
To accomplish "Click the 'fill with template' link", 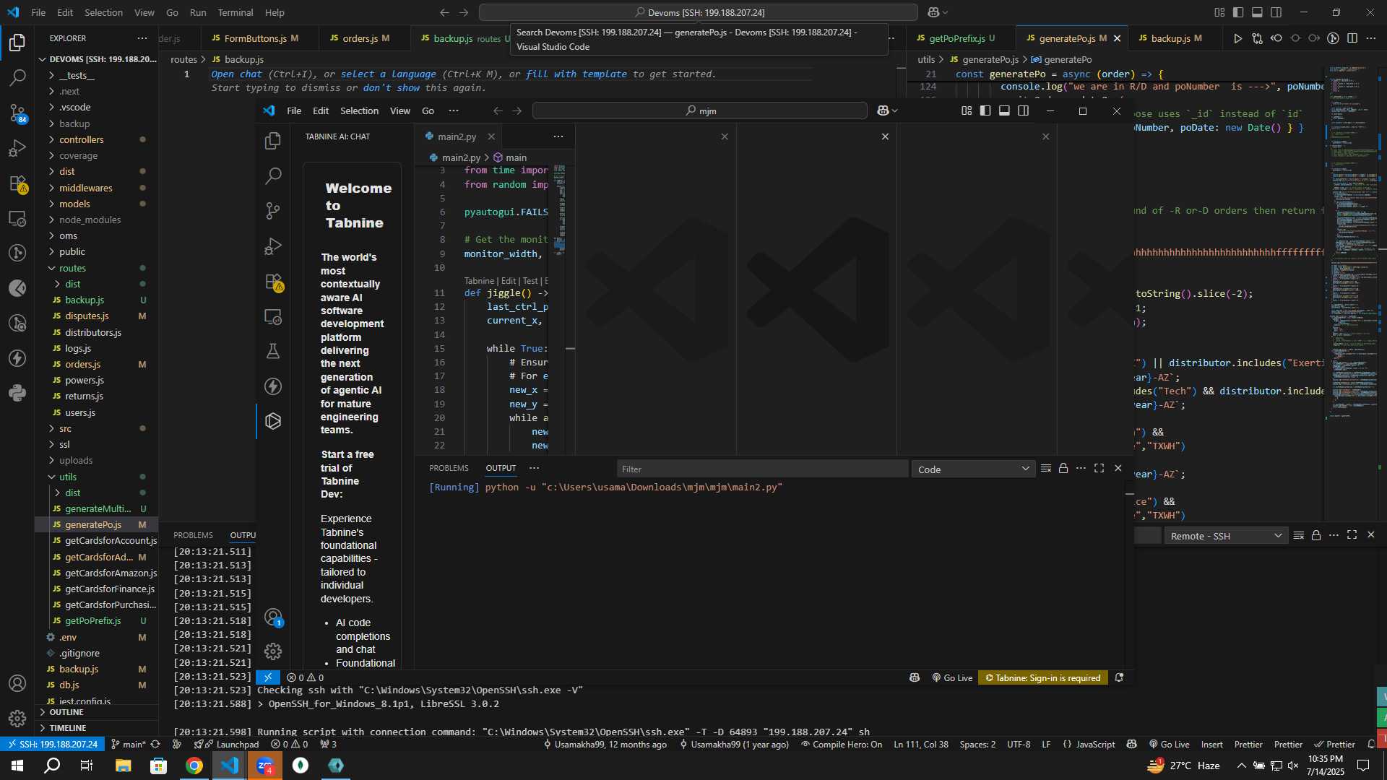I will (x=576, y=74).
